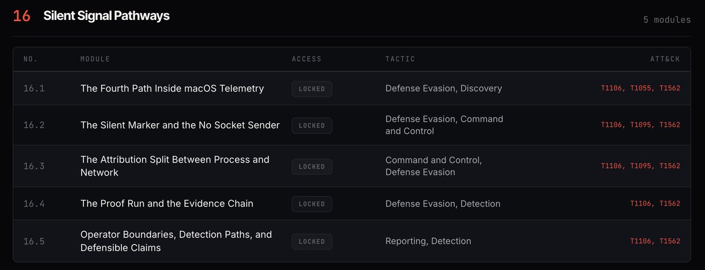Click the section number 16

tap(22, 16)
